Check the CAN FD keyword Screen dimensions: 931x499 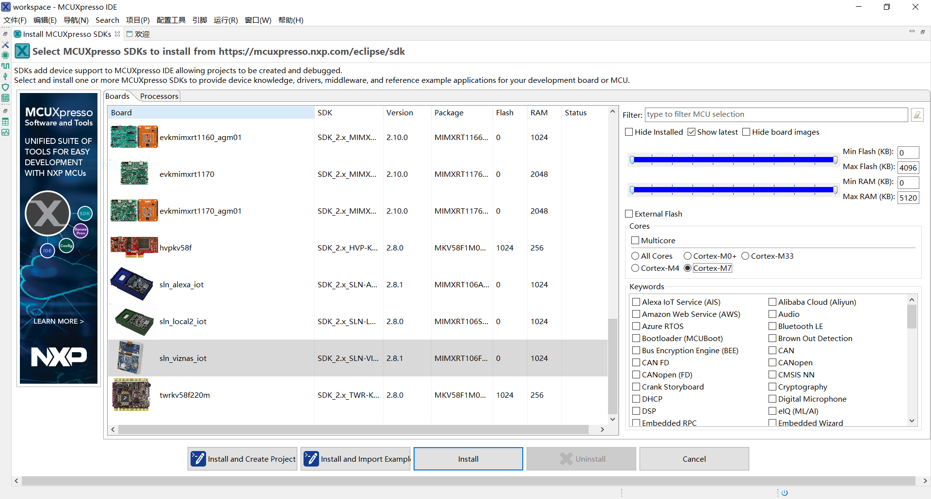coord(636,362)
